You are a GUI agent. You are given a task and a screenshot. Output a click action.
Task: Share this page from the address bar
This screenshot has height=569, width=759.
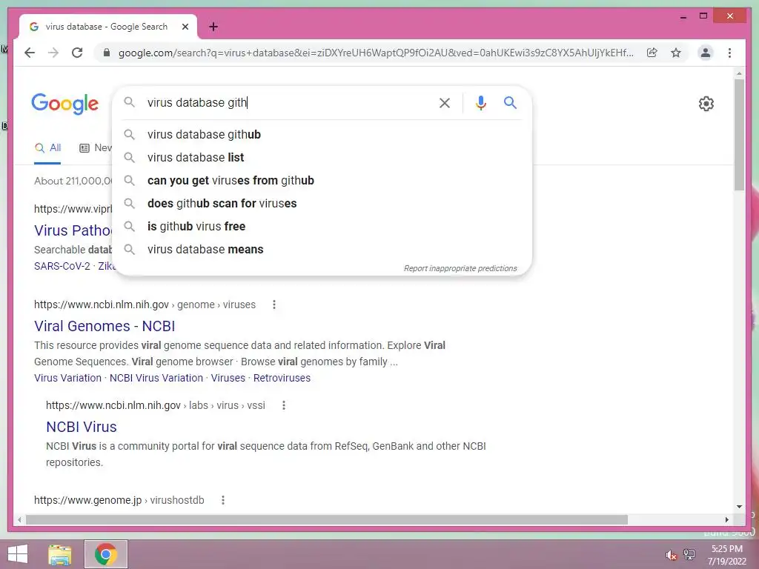pos(652,53)
